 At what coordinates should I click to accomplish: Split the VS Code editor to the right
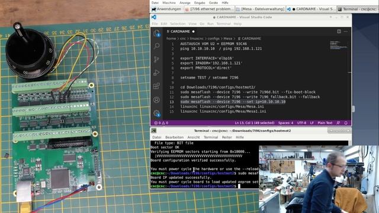(339, 31)
